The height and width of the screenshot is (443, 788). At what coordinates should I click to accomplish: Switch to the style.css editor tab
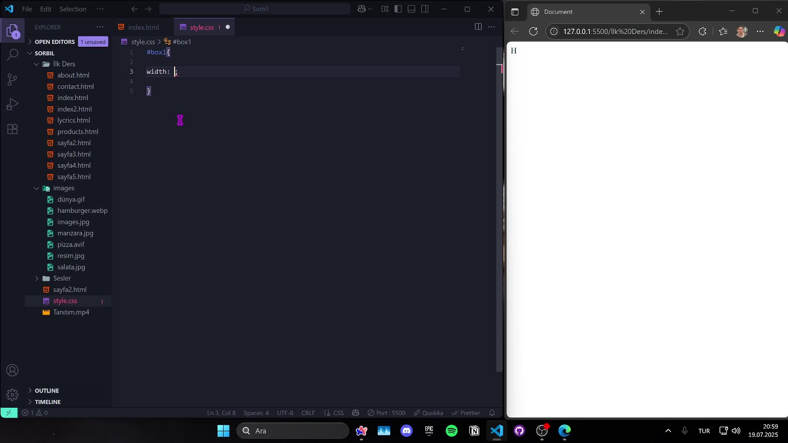204,27
